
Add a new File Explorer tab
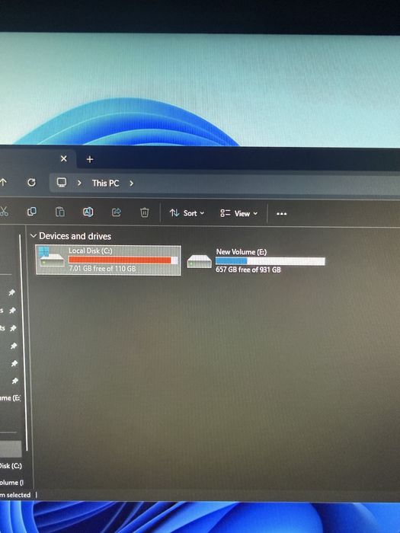[90, 159]
